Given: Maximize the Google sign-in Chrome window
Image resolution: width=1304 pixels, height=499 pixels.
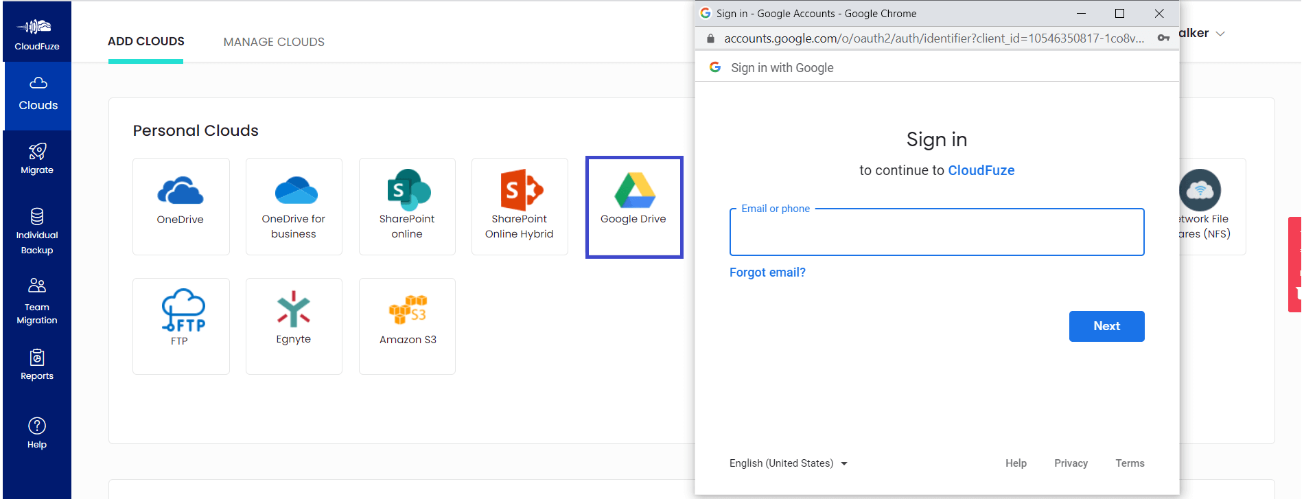Looking at the screenshot, I should point(1119,14).
